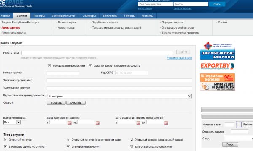Uncheck Открытый конкурс checkbox
The width and height of the screenshot is (253, 151).
point(5,140)
